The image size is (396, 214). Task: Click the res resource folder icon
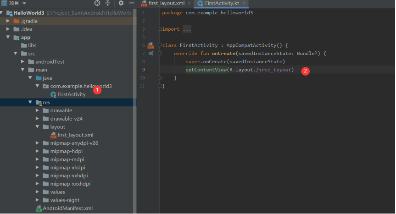pos(39,102)
